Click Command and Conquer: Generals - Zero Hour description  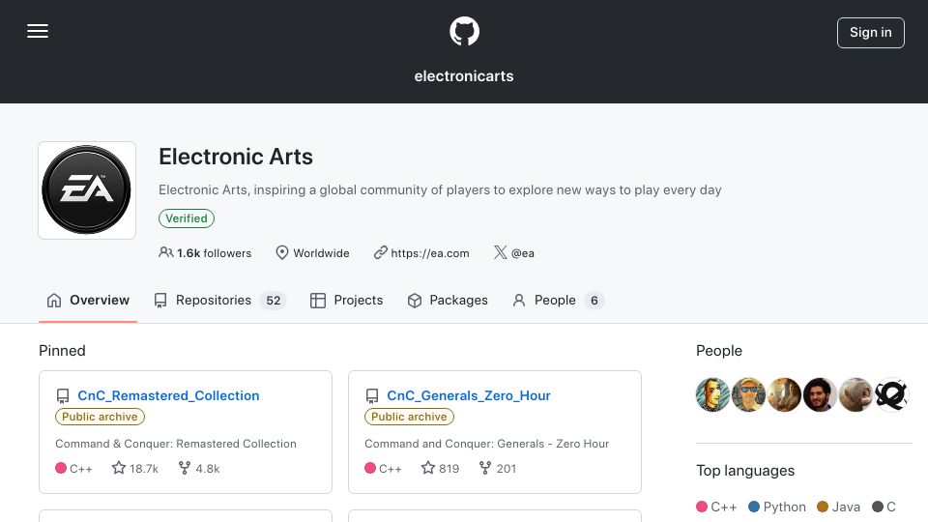point(486,444)
